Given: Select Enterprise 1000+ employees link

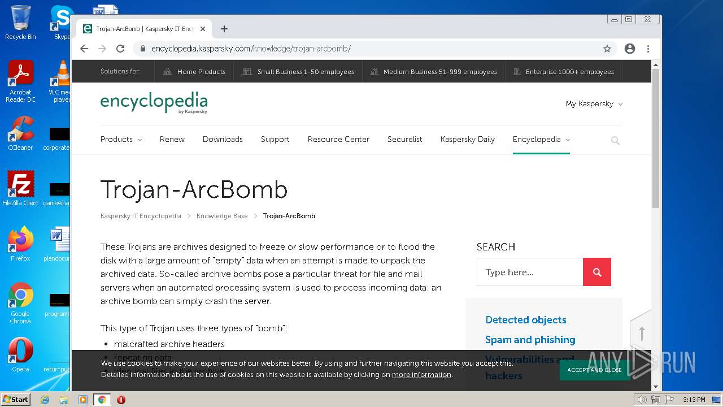Looking at the screenshot, I should click(x=564, y=72).
